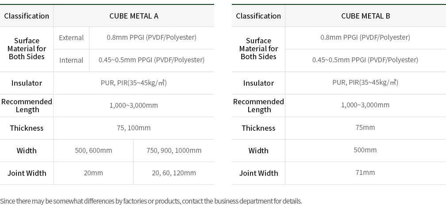Select 1,000~3,000mm in CUBE METAL A table
Viewport: 446px width, 208px height.
point(134,105)
